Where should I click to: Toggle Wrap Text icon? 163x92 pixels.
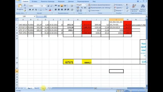(72, 6)
